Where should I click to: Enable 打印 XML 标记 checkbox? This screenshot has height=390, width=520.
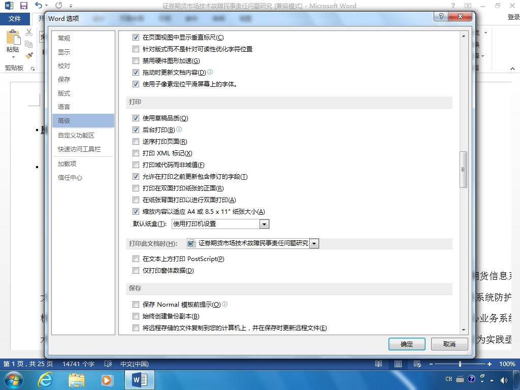[x=136, y=153]
